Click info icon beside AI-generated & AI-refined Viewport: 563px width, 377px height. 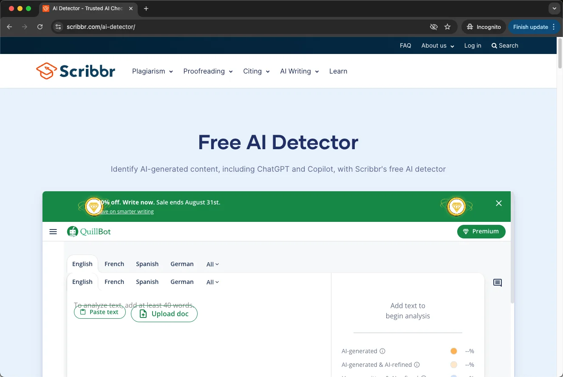coord(417,365)
